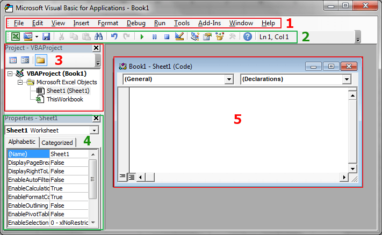Open Find with the binoculars icon
The height and width of the screenshot is (235, 382).
[x=99, y=36]
